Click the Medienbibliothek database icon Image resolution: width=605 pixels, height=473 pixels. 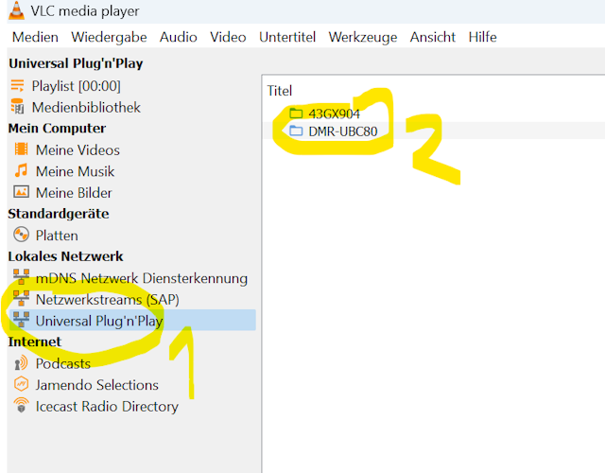pyautogui.click(x=17, y=107)
